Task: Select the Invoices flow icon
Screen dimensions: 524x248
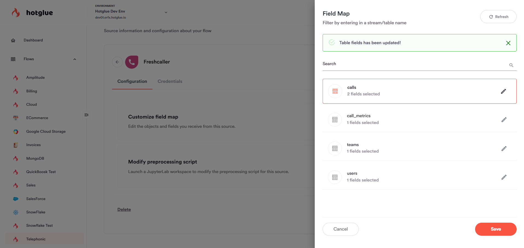Action: [x=16, y=145]
